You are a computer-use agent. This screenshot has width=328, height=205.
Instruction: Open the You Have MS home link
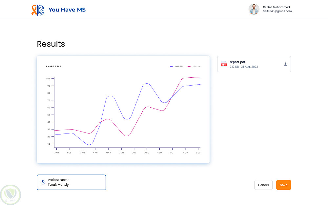pyautogui.click(x=67, y=10)
